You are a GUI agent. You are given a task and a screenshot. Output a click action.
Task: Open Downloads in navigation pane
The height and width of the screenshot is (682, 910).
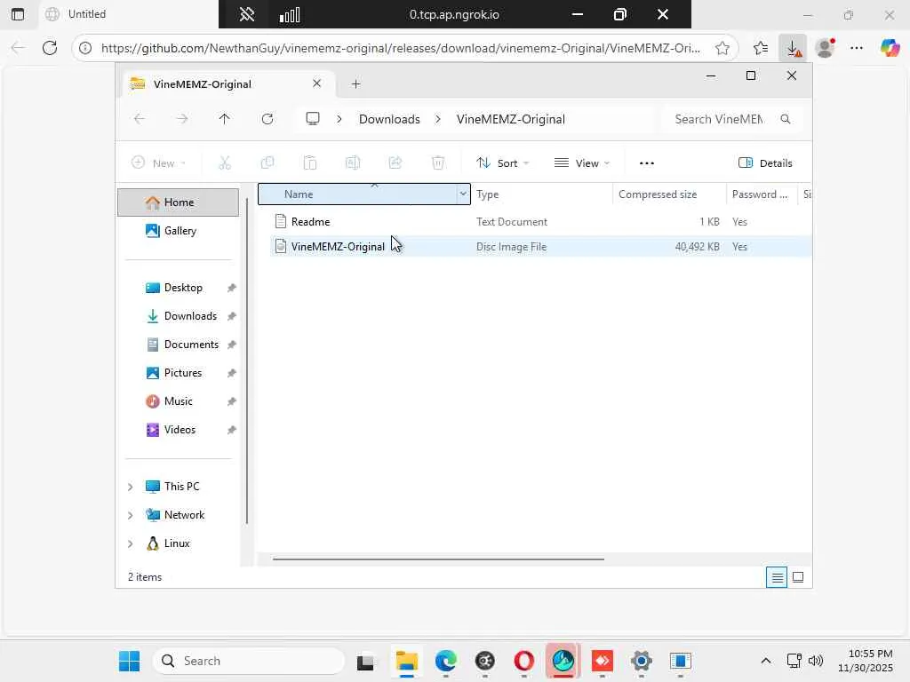(190, 316)
